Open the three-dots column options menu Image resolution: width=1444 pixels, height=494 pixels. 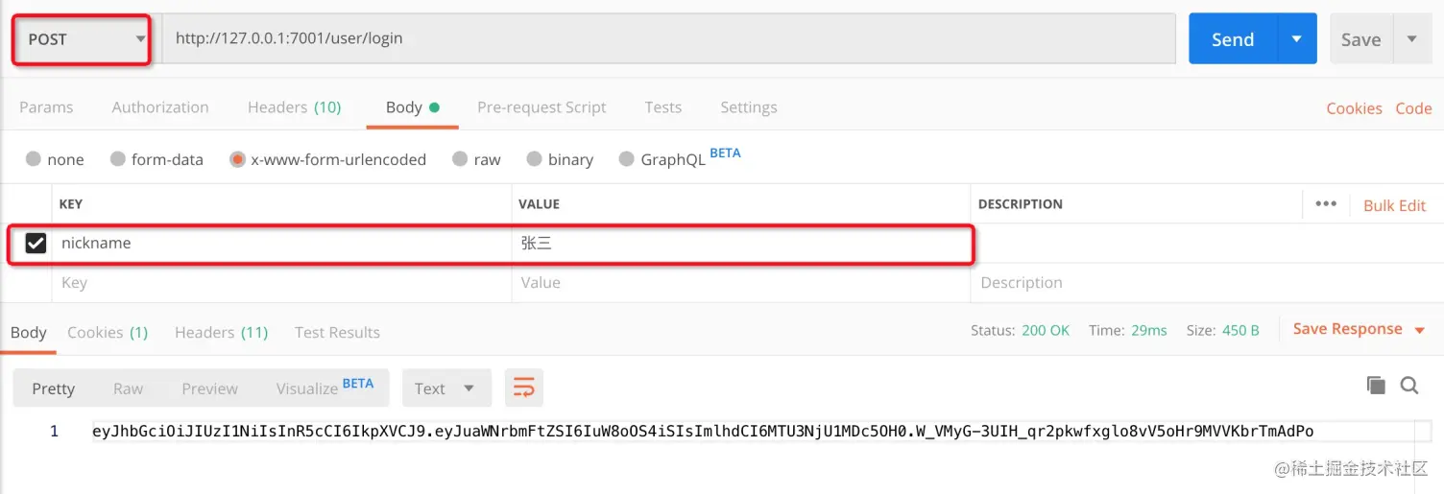coord(1326,204)
